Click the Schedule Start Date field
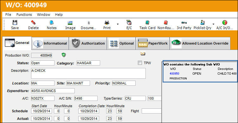The image size is (238, 123). pyautogui.click(x=42, y=111)
